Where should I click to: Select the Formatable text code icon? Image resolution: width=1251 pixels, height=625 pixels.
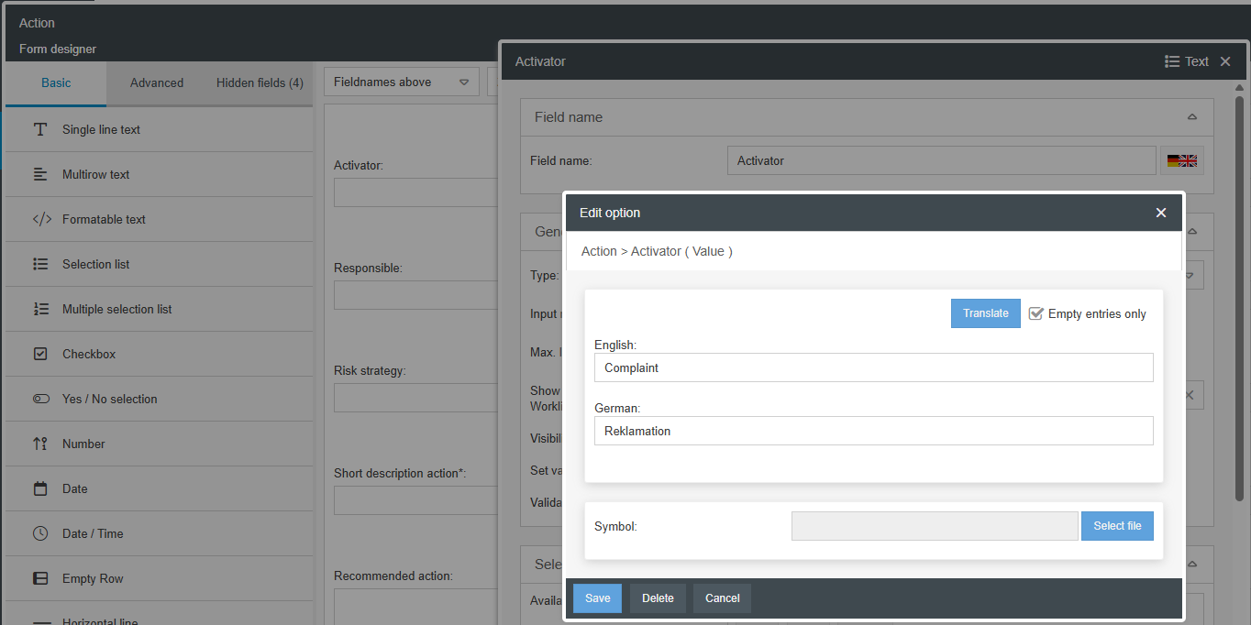[41, 219]
